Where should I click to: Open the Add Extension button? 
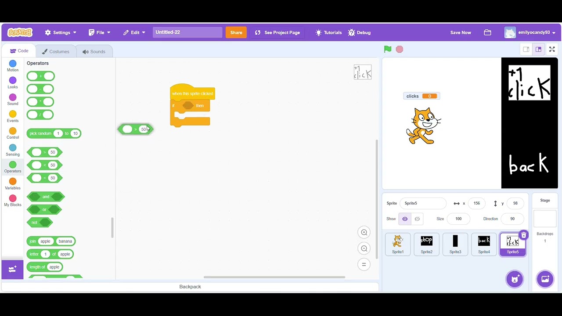click(x=12, y=269)
